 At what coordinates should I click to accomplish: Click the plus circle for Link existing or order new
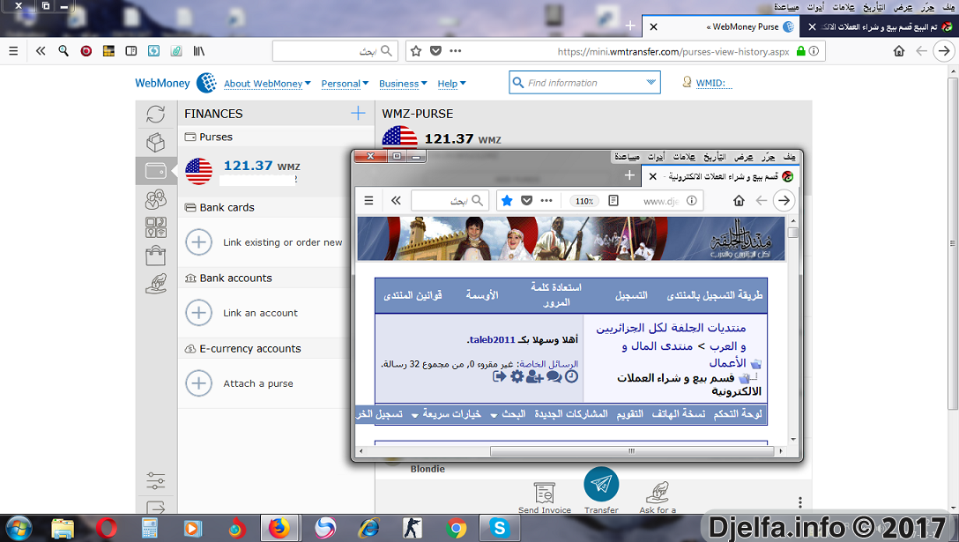pyautogui.click(x=199, y=242)
